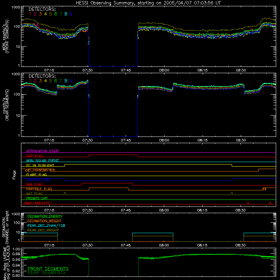The height and width of the screenshot is (280, 280).
Task: Click the DECIMATION_WEIGHT legend label
Action: [44, 221]
